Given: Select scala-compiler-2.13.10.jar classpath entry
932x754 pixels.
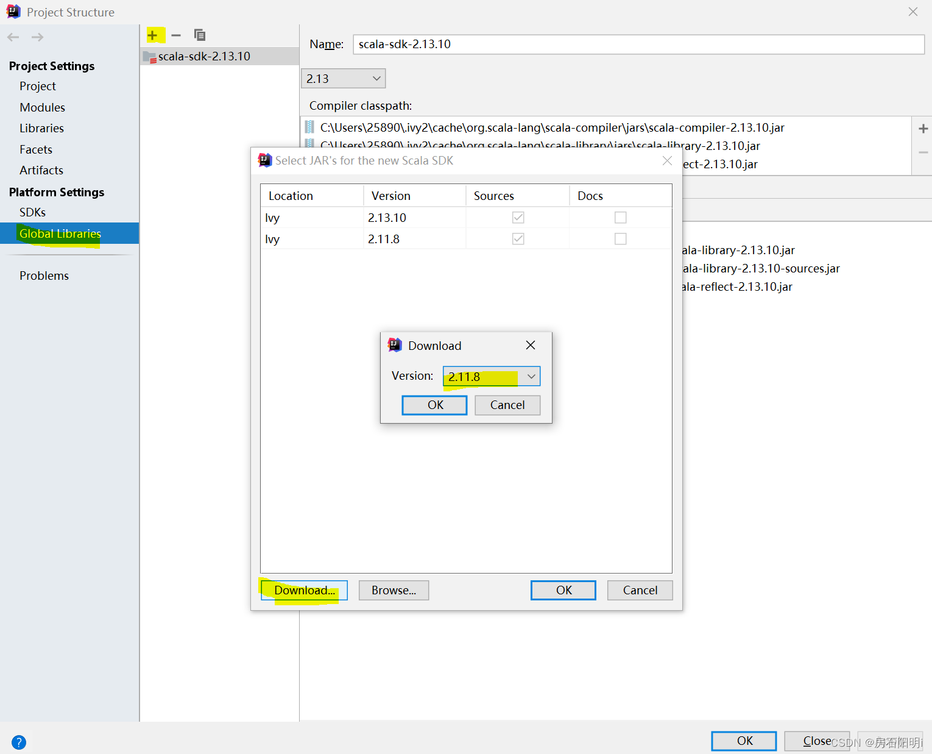Looking at the screenshot, I should click(552, 127).
